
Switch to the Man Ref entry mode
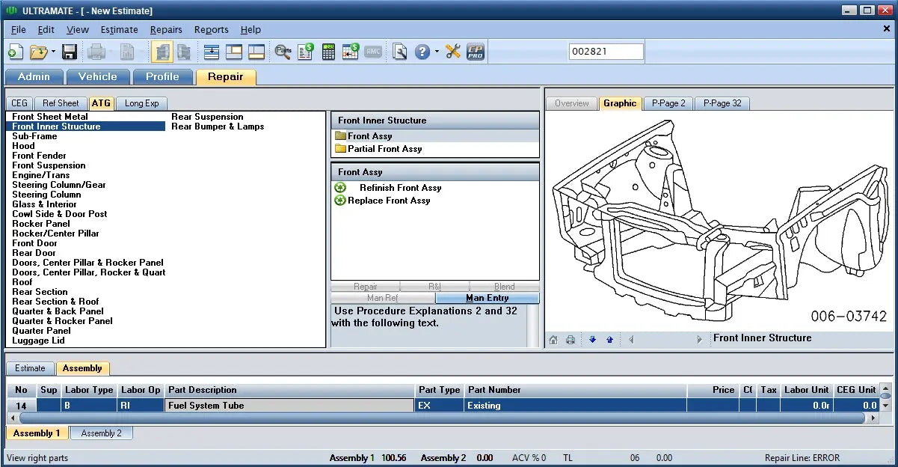click(383, 297)
